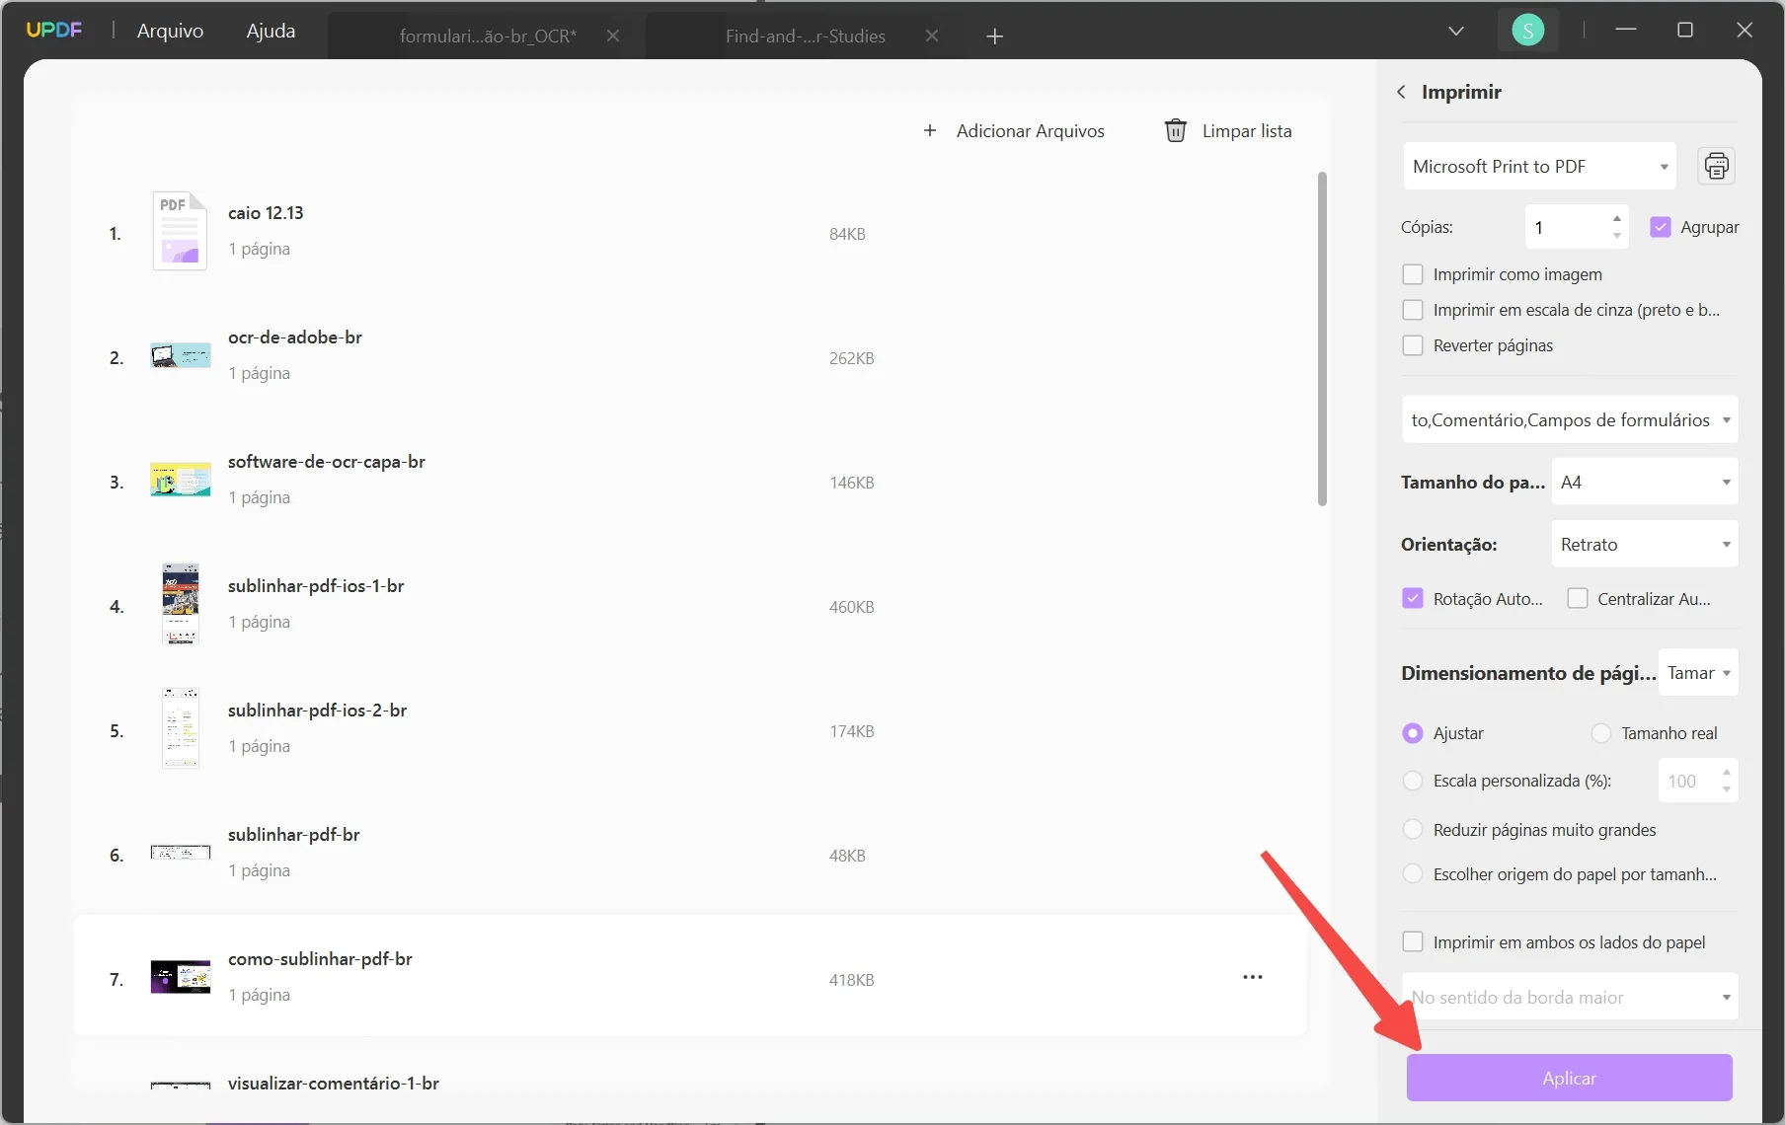This screenshot has width=1785, height=1125.
Task: Enable Reverter páginas
Action: tap(1413, 345)
